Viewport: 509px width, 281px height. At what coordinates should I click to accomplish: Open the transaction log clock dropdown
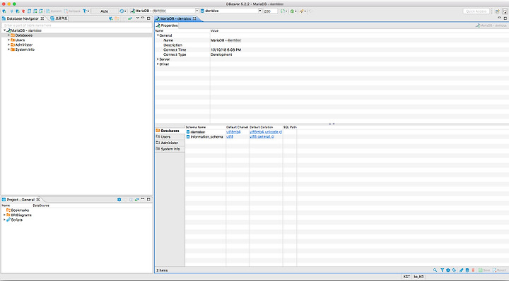[x=123, y=11]
